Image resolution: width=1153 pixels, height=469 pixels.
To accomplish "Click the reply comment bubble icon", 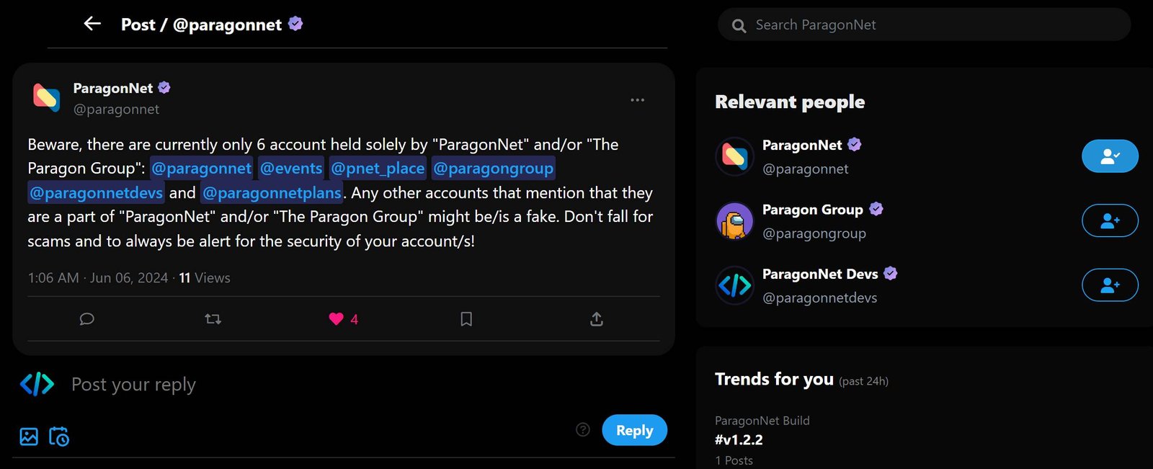I will 86,319.
